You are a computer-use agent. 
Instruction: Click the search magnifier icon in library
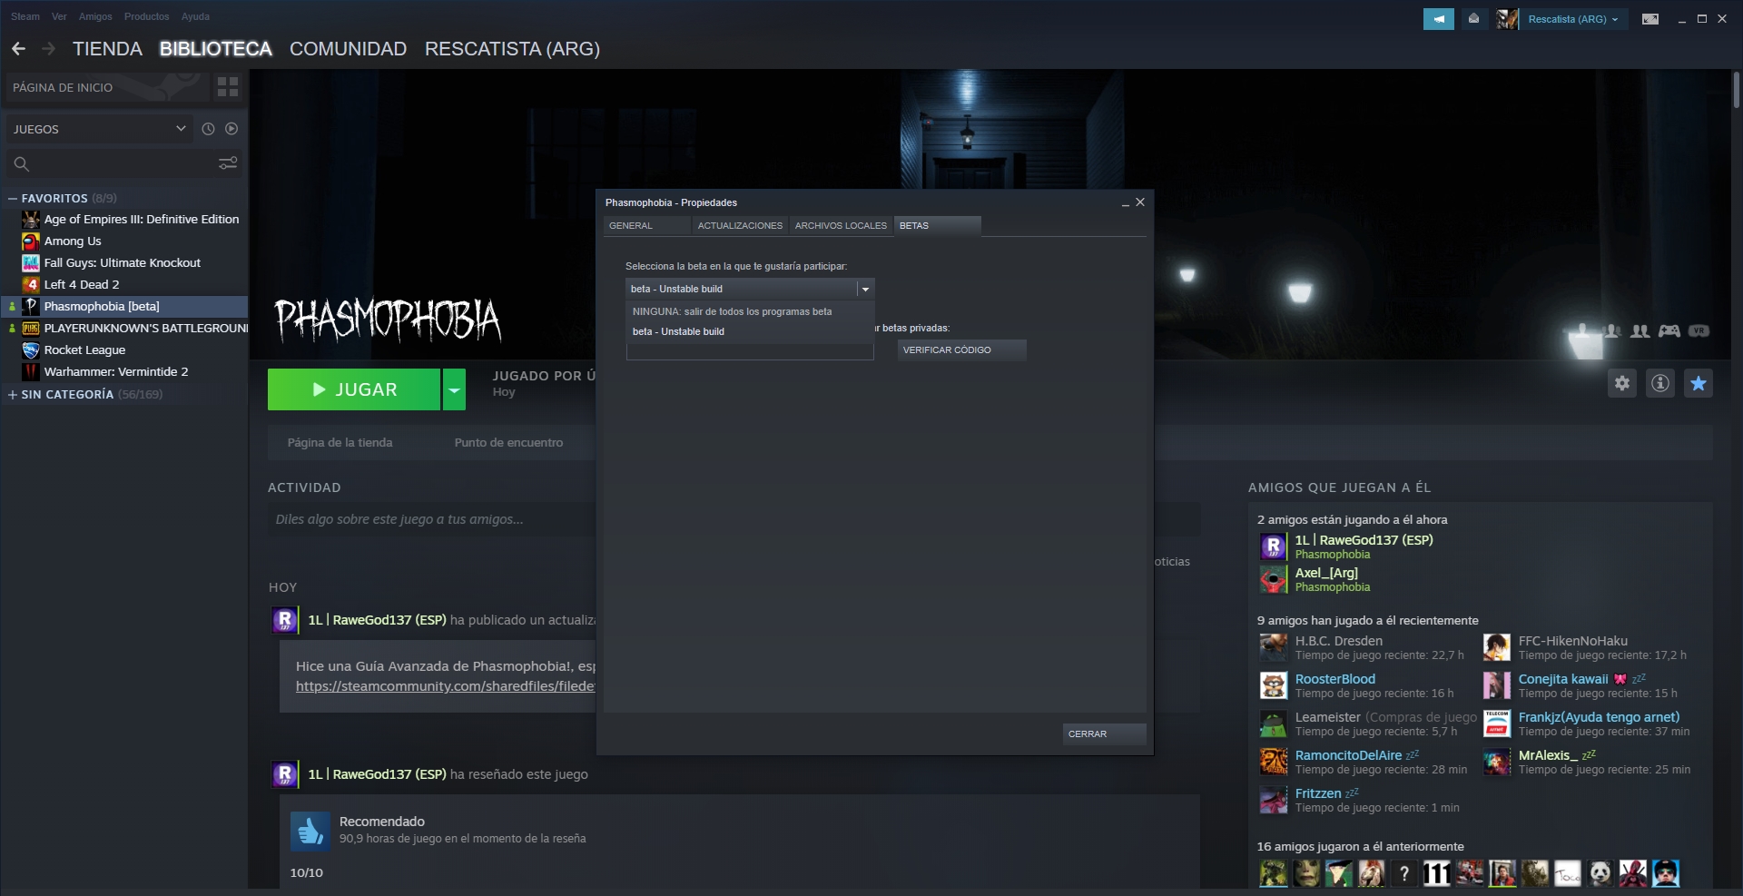tap(22, 163)
